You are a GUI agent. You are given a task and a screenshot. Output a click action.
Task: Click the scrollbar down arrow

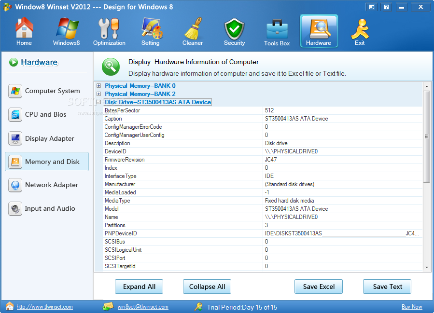pyautogui.click(x=427, y=267)
